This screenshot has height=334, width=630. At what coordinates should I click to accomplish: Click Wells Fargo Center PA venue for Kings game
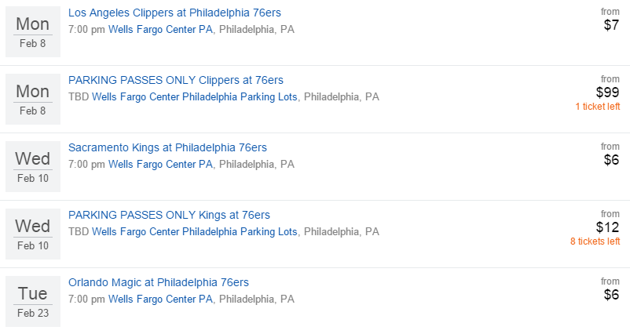pyautogui.click(x=160, y=165)
